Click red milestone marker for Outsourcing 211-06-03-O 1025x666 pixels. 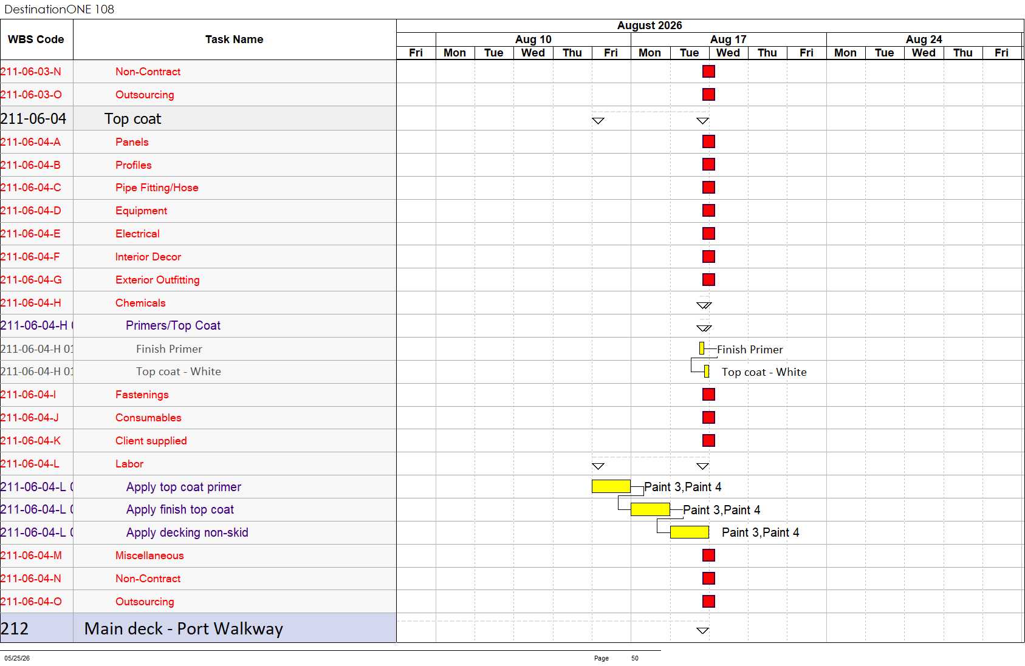(708, 94)
